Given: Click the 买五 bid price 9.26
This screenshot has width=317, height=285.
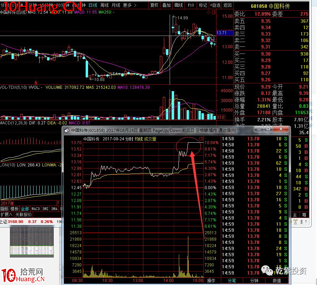Looking at the screenshot, I should (x=266, y=80).
